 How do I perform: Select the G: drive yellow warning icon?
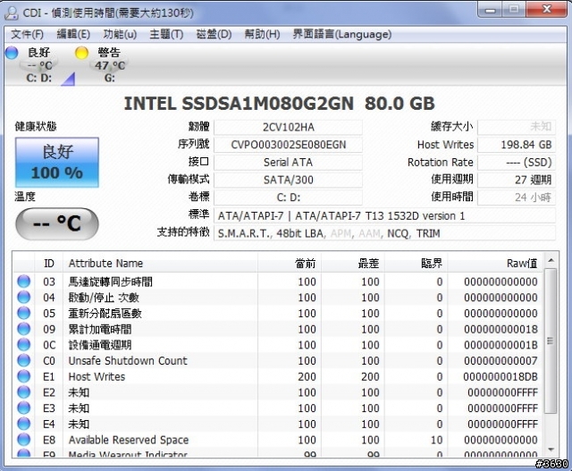(81, 53)
